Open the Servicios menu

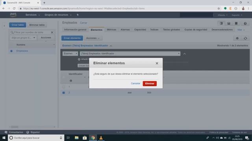(33, 15)
